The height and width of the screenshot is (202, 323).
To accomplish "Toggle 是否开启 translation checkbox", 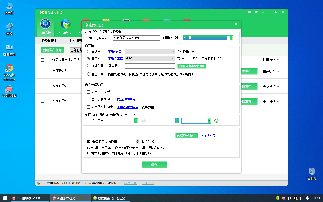I will (x=88, y=121).
